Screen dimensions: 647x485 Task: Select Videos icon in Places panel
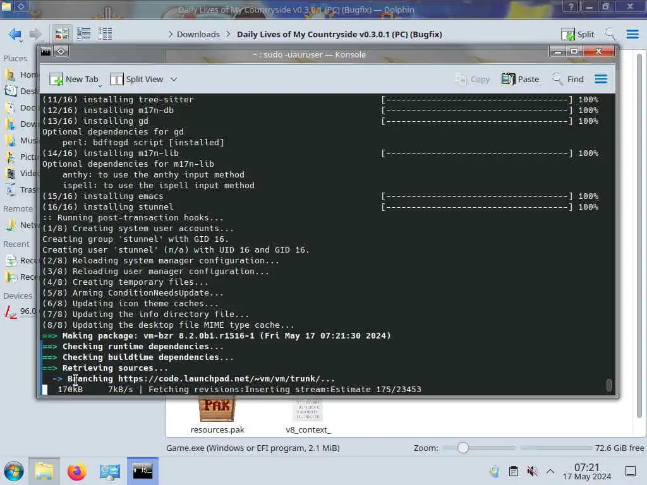(x=10, y=173)
